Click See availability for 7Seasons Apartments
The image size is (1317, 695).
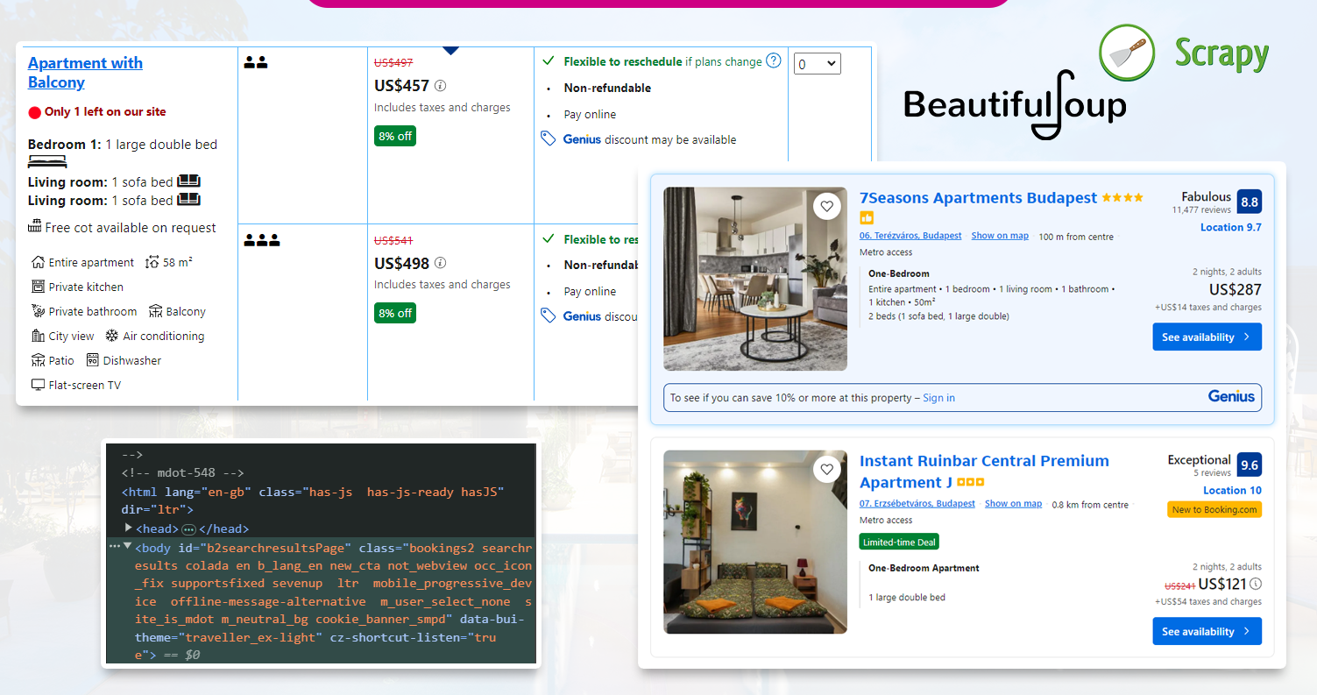point(1207,337)
